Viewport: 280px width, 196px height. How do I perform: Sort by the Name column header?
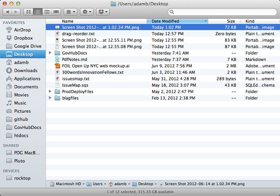coord(96,21)
